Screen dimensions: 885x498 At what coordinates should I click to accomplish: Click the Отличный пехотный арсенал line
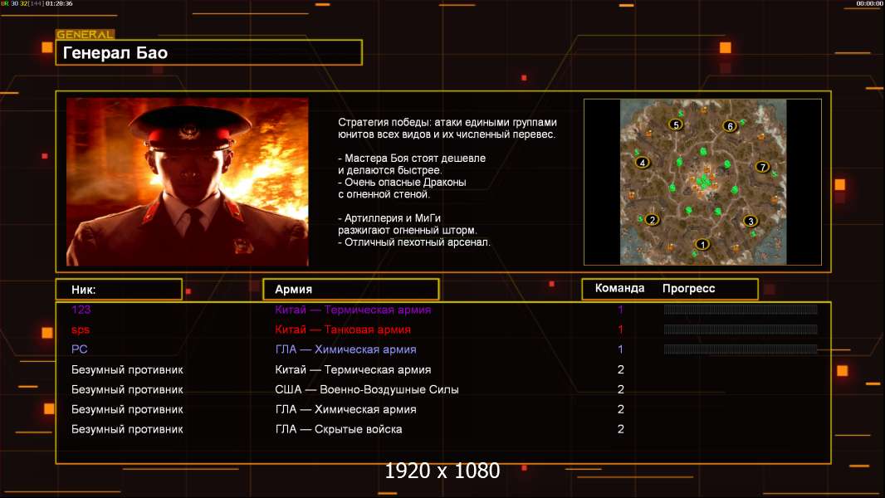click(x=414, y=242)
